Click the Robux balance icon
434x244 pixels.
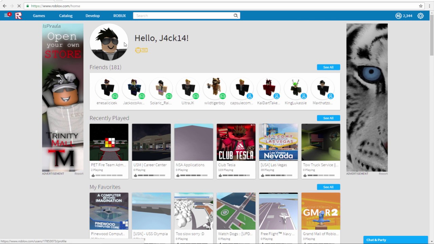coord(398,16)
